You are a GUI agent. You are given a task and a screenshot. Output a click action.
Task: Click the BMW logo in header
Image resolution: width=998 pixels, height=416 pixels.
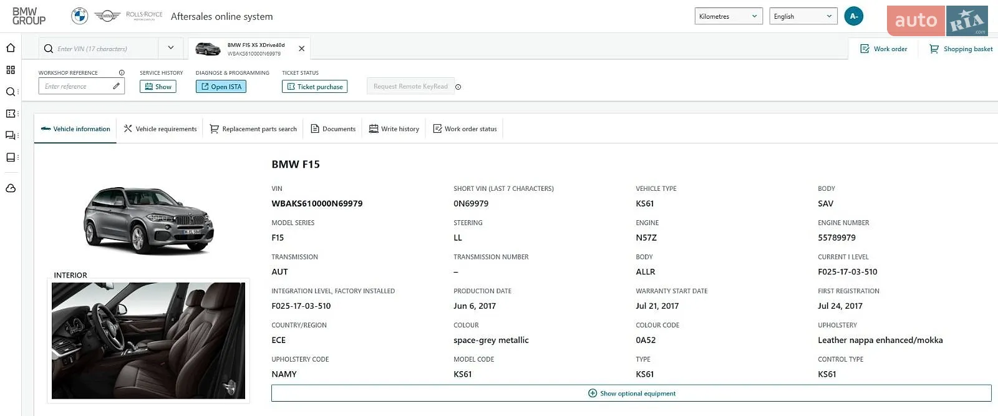(x=79, y=16)
